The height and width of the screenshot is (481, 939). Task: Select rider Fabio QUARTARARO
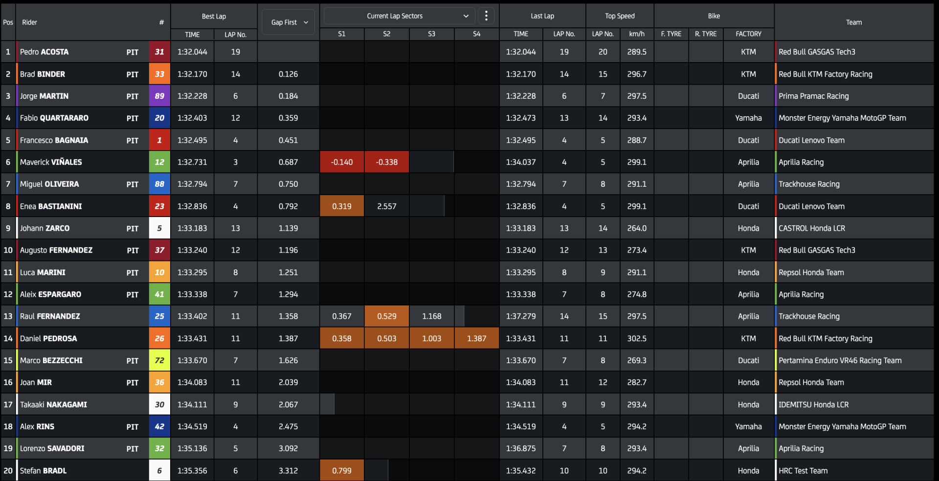[x=54, y=118]
